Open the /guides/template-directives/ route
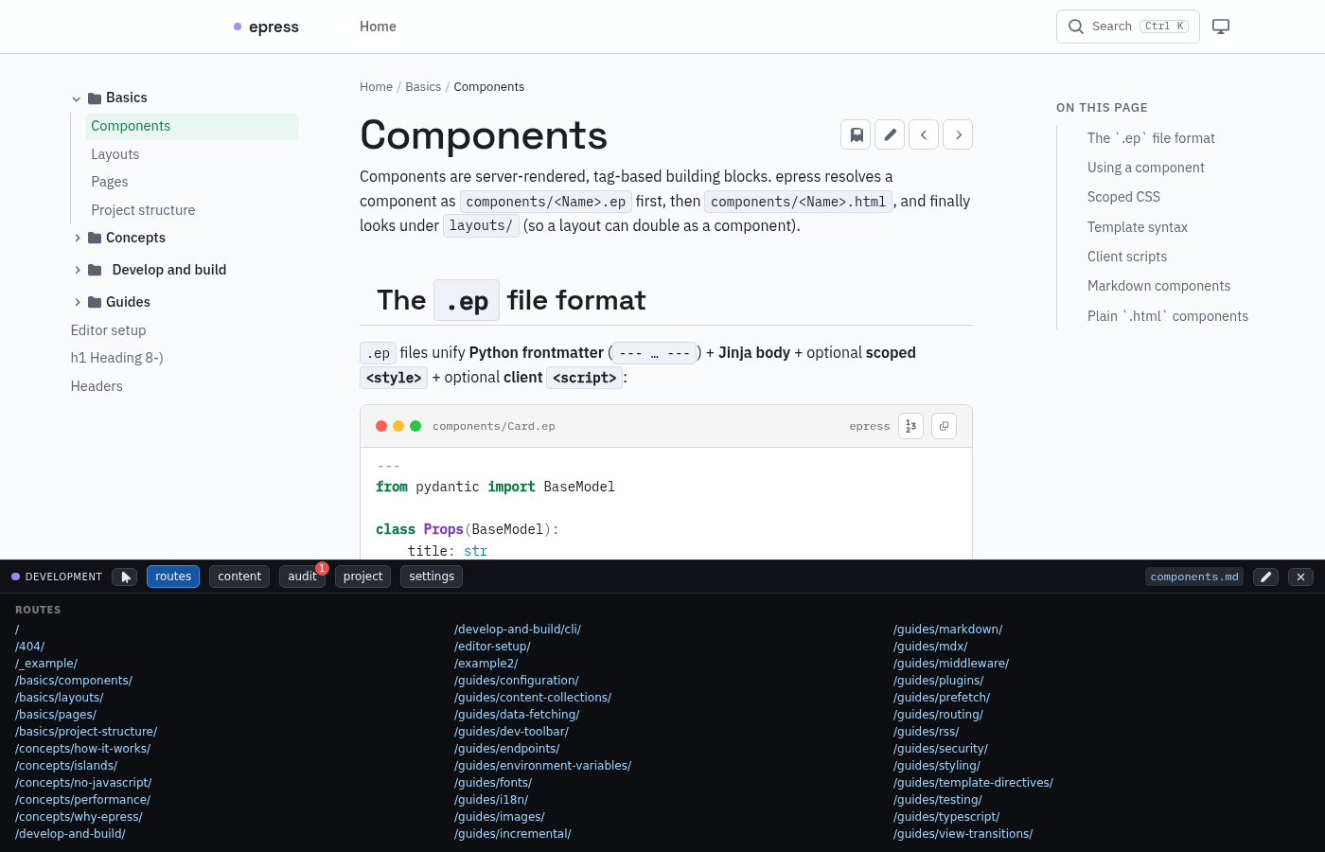Image resolution: width=1325 pixels, height=852 pixels. 973,783
